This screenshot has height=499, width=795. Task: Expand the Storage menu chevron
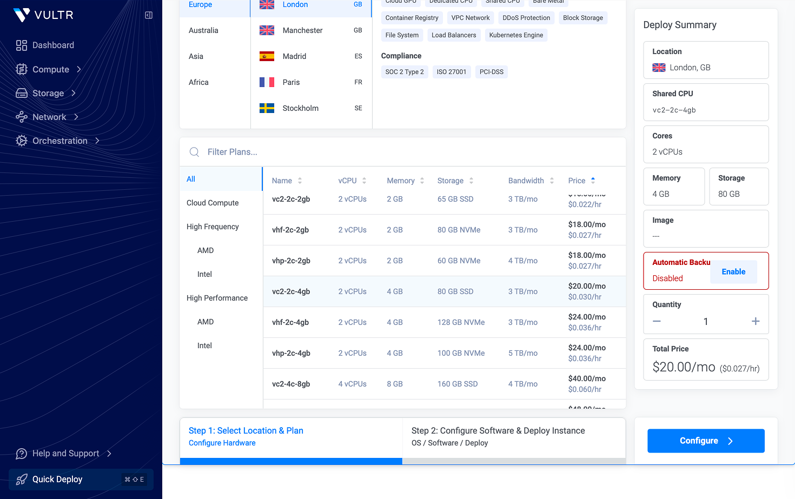coord(74,93)
